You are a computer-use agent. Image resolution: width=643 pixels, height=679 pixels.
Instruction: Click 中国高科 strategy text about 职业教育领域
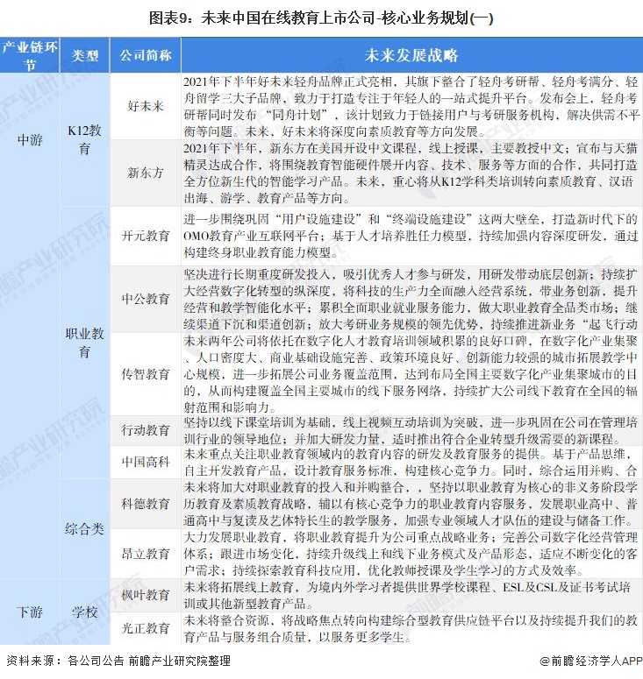tap(411, 462)
